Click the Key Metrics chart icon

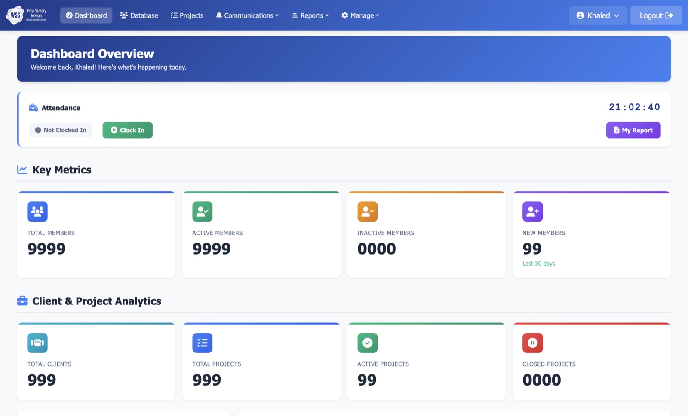pos(22,170)
